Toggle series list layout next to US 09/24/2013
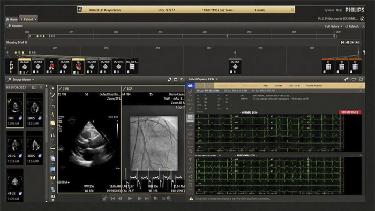Image resolution: width=375 pixels, height=211 pixels. point(34,87)
